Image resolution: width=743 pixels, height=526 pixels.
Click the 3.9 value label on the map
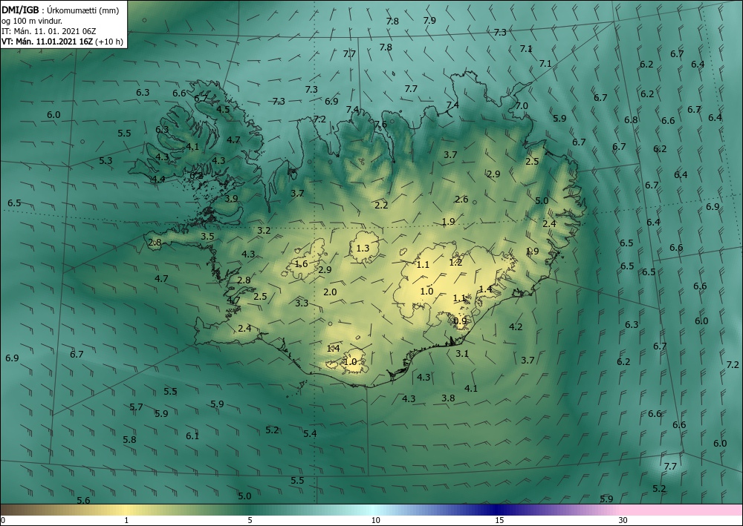[x=231, y=199]
